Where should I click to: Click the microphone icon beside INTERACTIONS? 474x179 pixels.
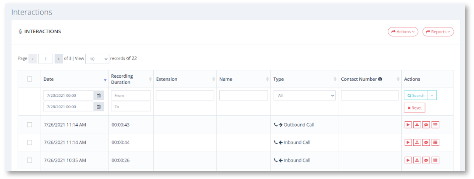tap(20, 31)
